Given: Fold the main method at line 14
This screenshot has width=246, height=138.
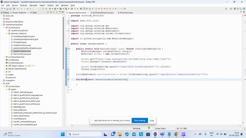Looking at the screenshot, I should pyautogui.click(x=70, y=49).
